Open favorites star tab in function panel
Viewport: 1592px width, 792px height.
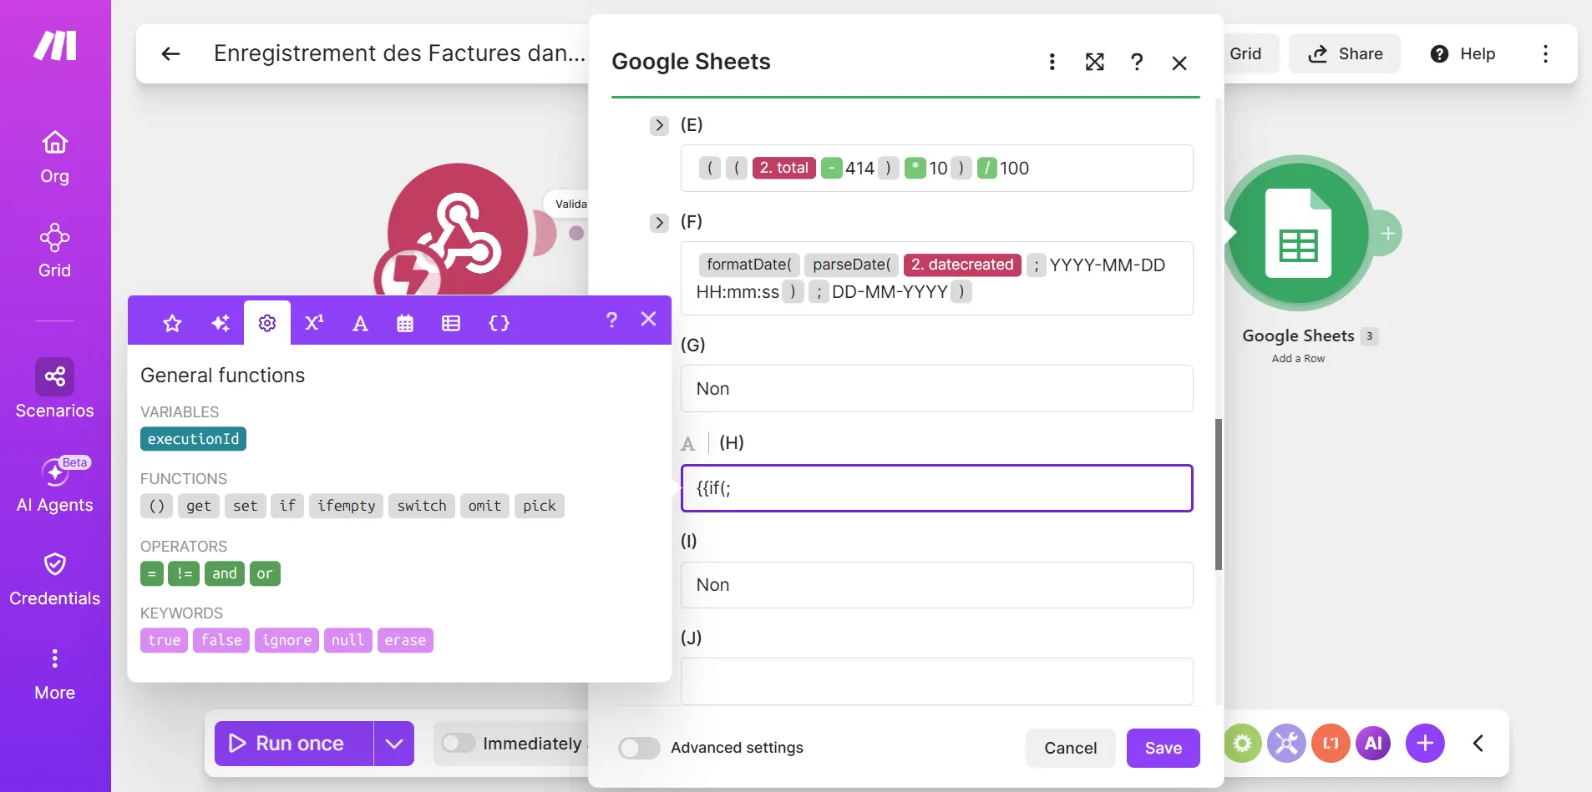point(172,323)
